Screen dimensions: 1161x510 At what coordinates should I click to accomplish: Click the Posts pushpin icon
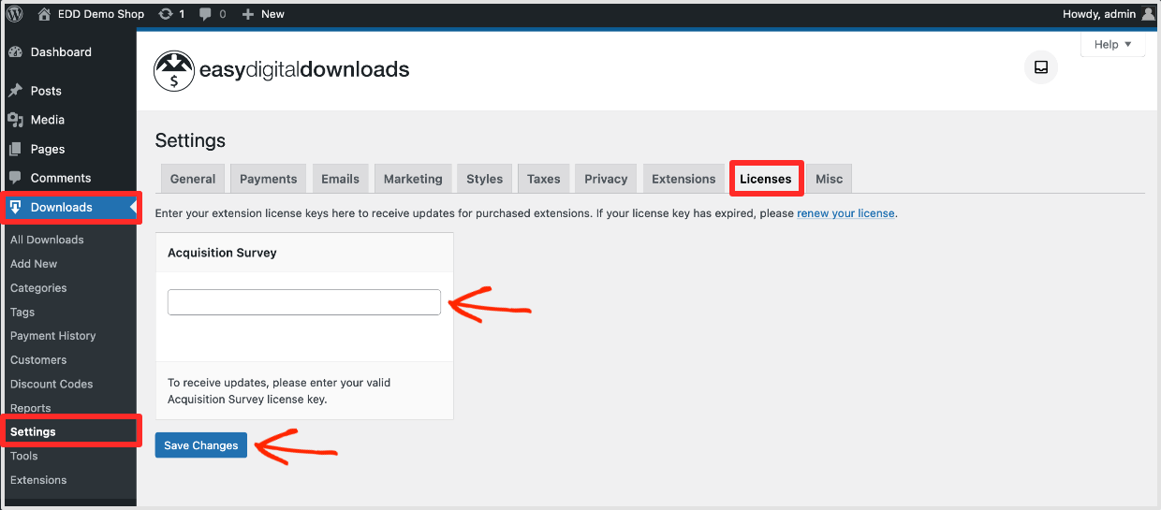[x=15, y=91]
